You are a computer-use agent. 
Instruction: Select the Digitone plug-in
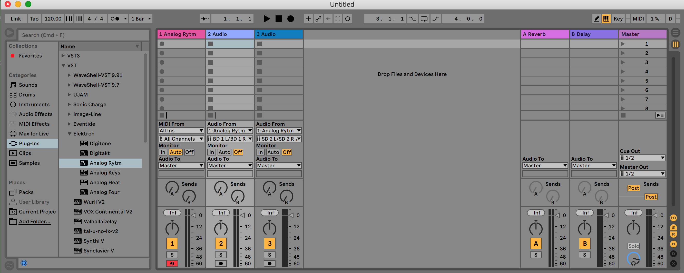[x=100, y=144]
